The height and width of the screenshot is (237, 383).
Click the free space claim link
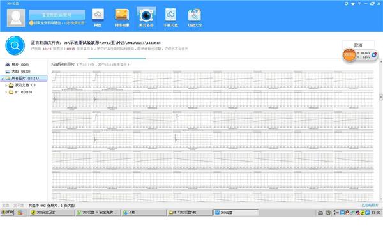(x=57, y=23)
